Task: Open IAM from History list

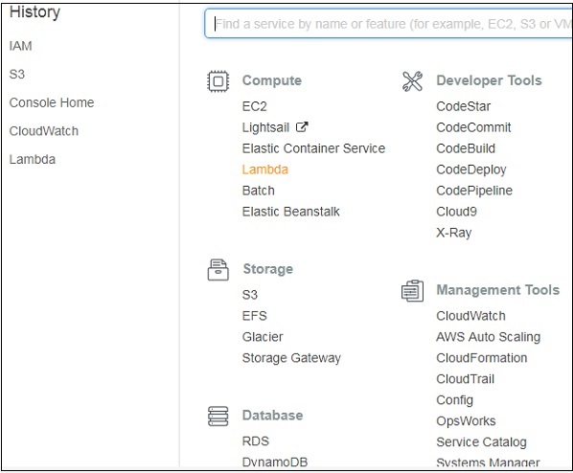Action: [x=20, y=46]
